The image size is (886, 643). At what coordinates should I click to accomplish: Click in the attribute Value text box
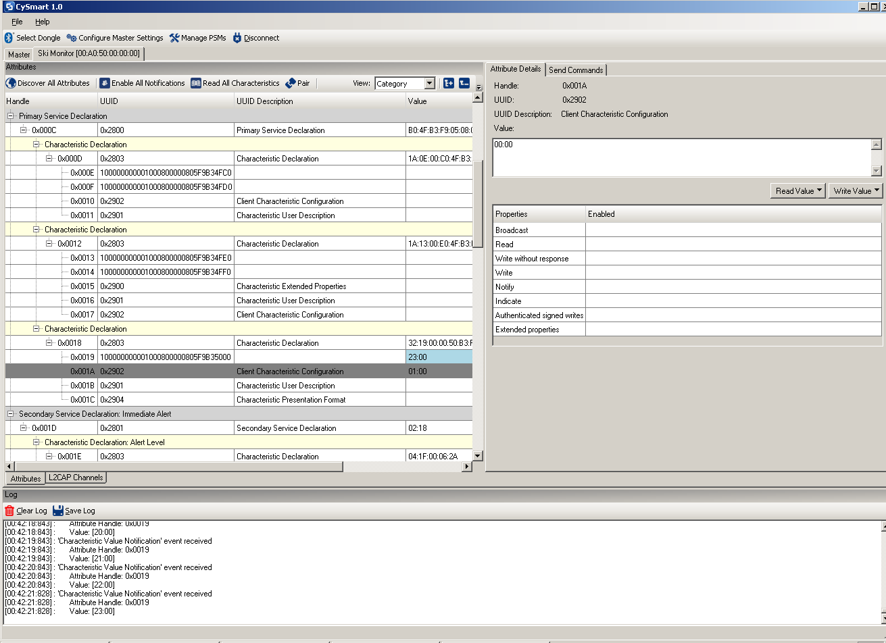point(682,158)
